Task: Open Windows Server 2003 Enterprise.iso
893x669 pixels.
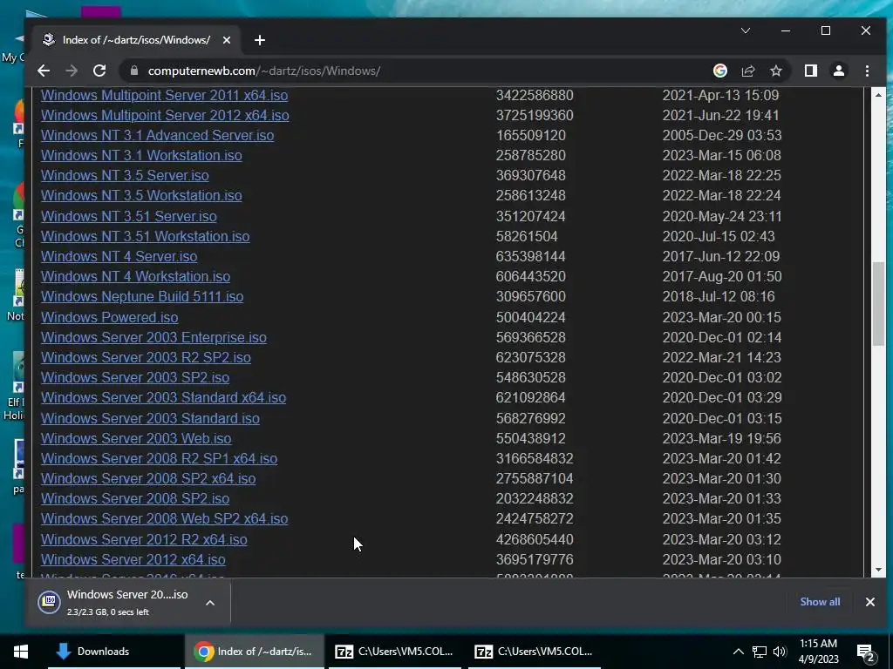Action: tap(153, 337)
